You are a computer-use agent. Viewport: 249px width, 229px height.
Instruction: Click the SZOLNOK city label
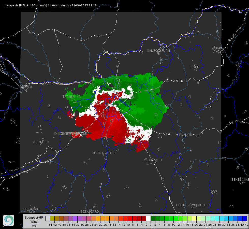(185, 135)
